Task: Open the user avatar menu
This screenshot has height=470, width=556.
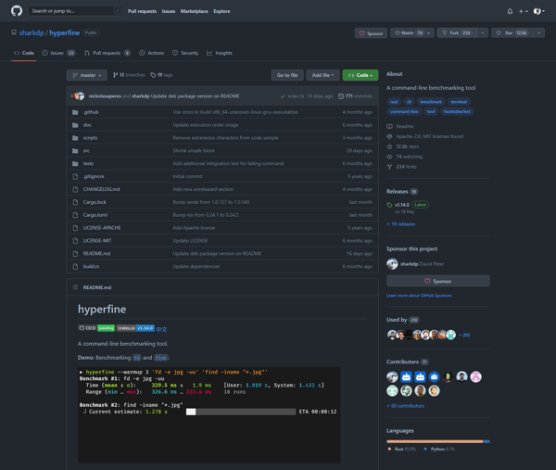Action: tap(539, 11)
